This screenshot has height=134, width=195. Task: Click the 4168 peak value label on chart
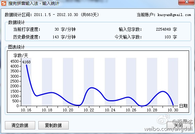pos(27,62)
